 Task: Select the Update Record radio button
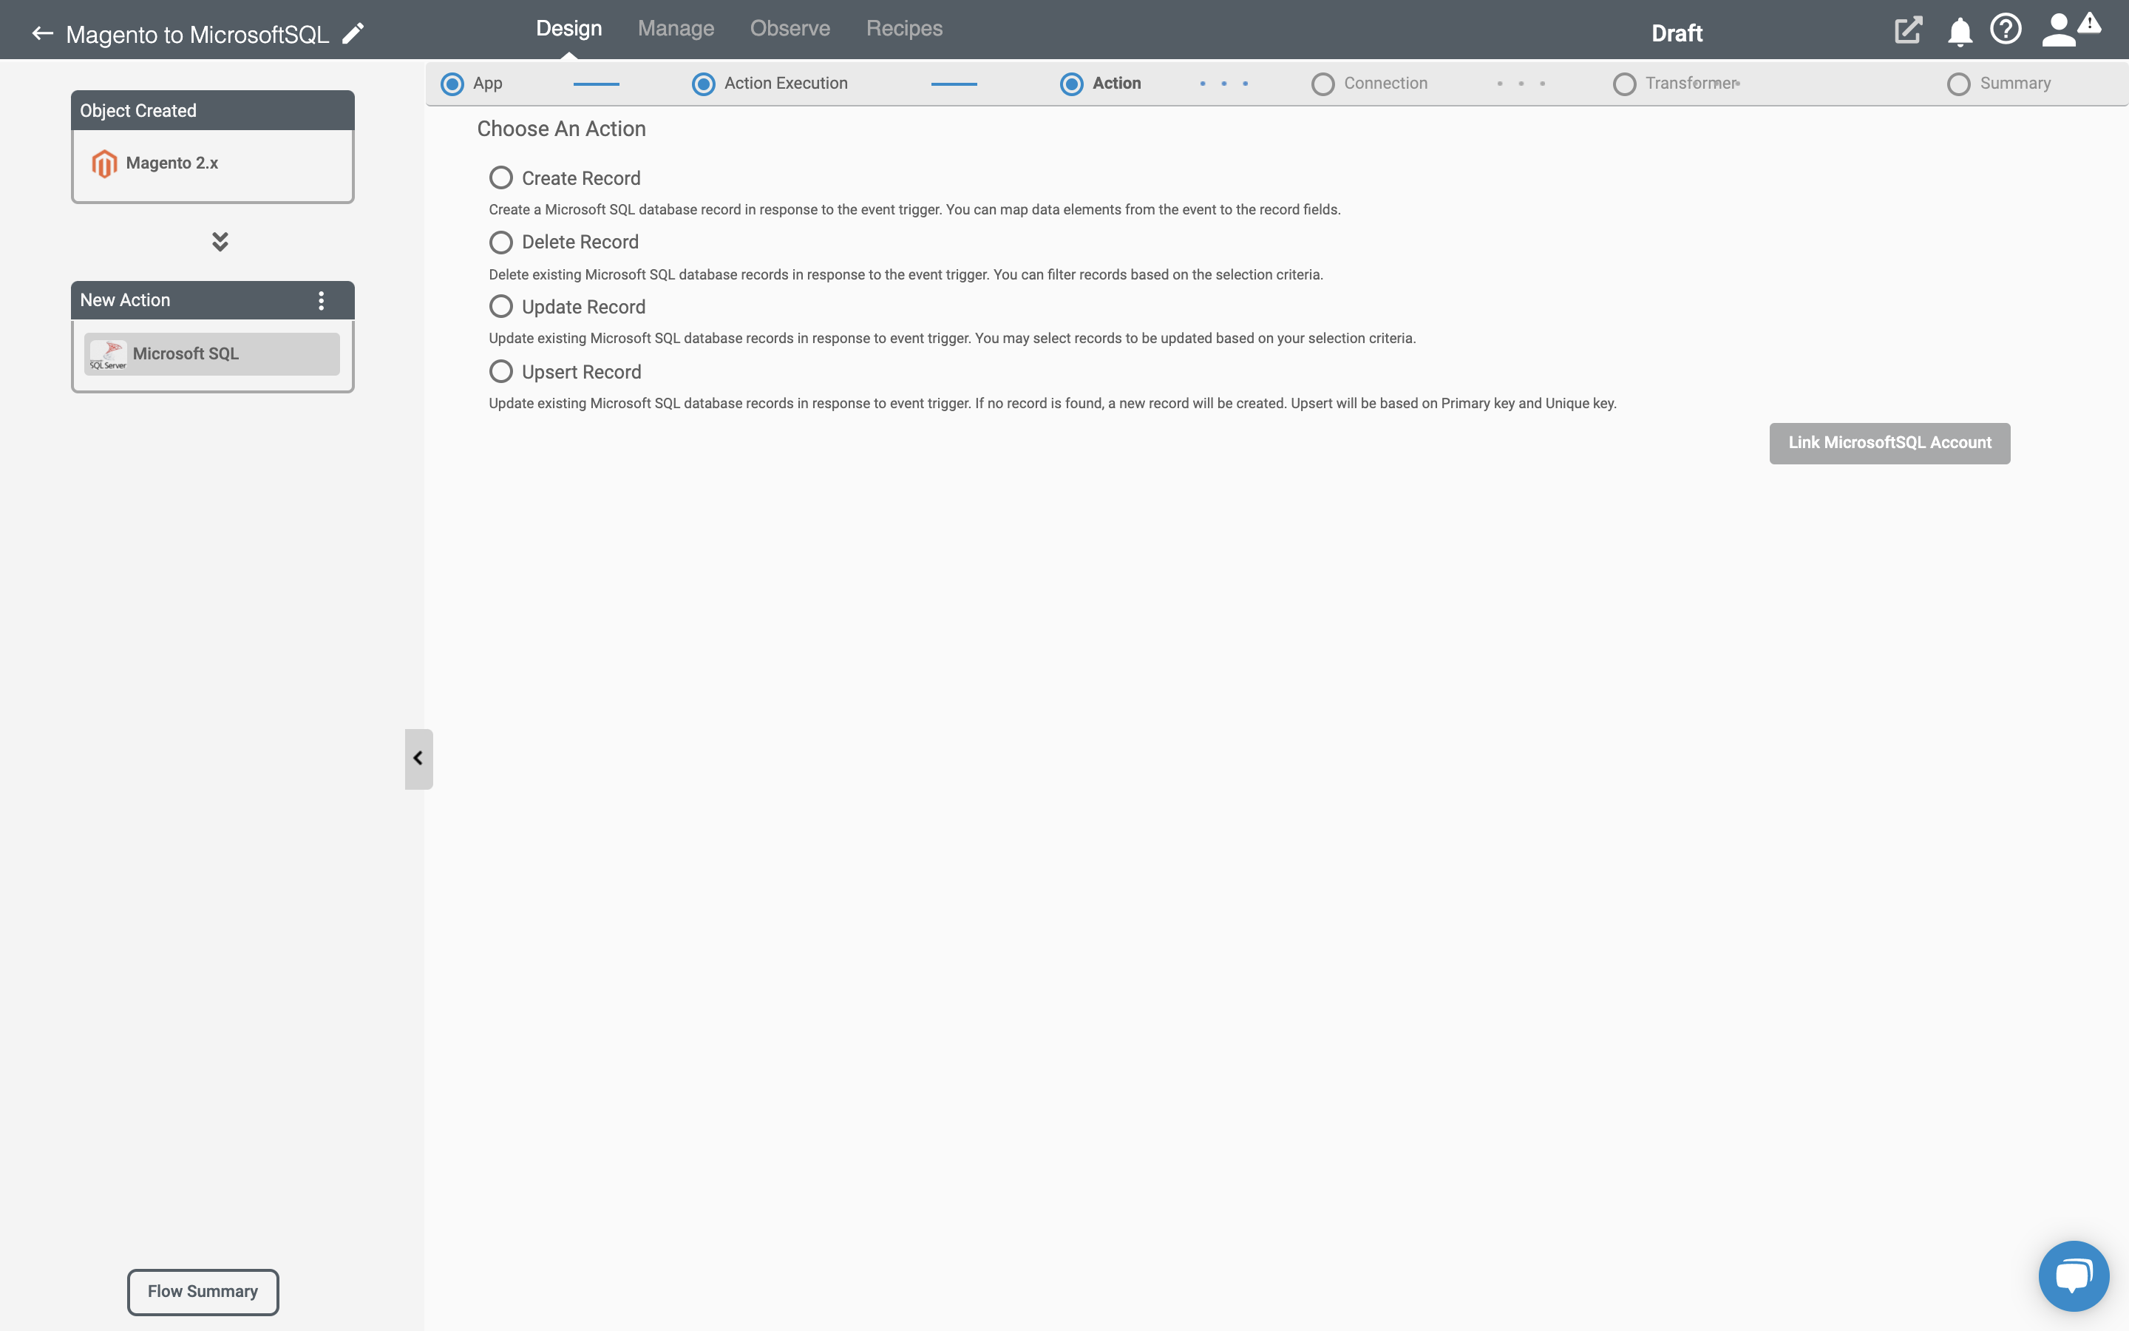pos(500,307)
